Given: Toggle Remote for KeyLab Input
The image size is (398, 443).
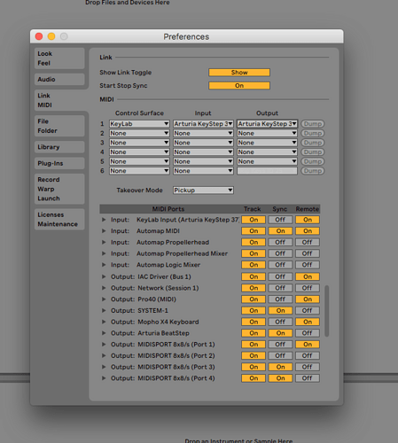Looking at the screenshot, I should click(x=308, y=220).
